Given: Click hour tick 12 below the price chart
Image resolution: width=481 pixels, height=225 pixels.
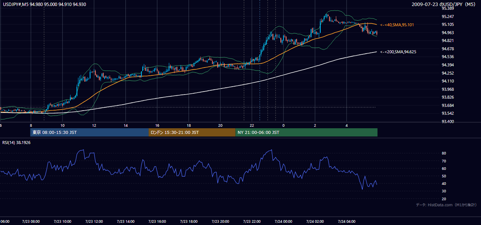Looking at the screenshot, I should (94, 125).
